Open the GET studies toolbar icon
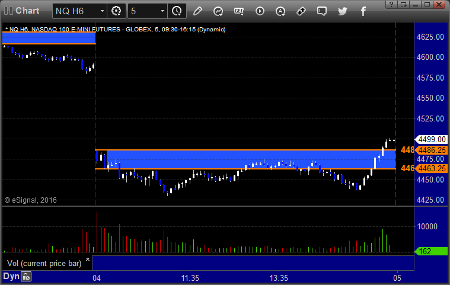The height and width of the screenshot is (285, 450). pyautogui.click(x=239, y=11)
